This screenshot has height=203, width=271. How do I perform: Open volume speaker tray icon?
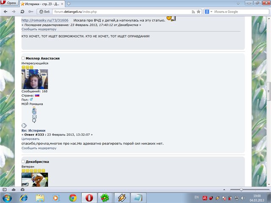coord(243,198)
